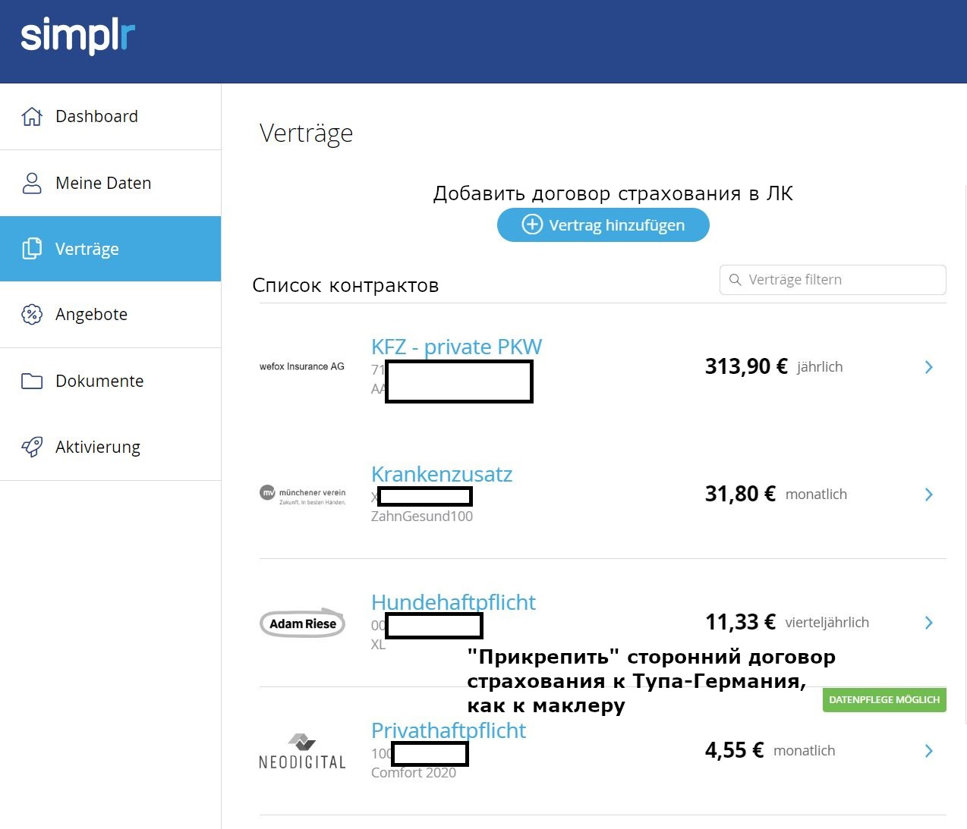Click the Datenpflege möglich green badge
Image resolution: width=967 pixels, height=829 pixels.
[884, 699]
